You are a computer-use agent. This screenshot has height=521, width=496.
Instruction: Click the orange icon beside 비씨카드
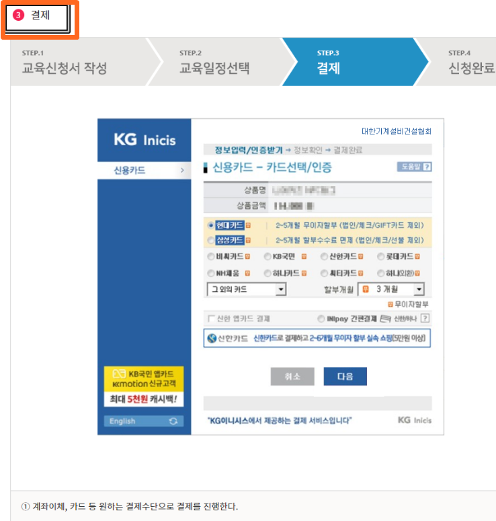[x=247, y=257]
